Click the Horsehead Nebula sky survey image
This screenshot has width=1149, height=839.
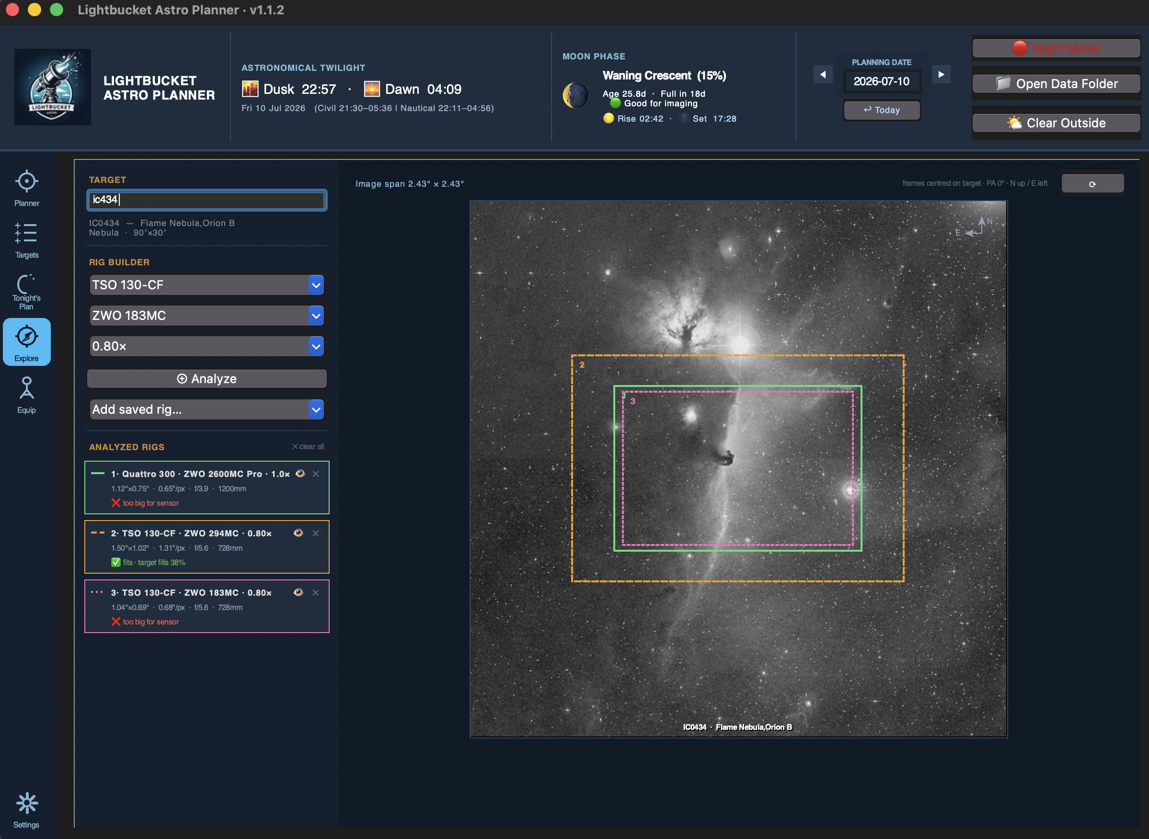pyautogui.click(x=738, y=469)
